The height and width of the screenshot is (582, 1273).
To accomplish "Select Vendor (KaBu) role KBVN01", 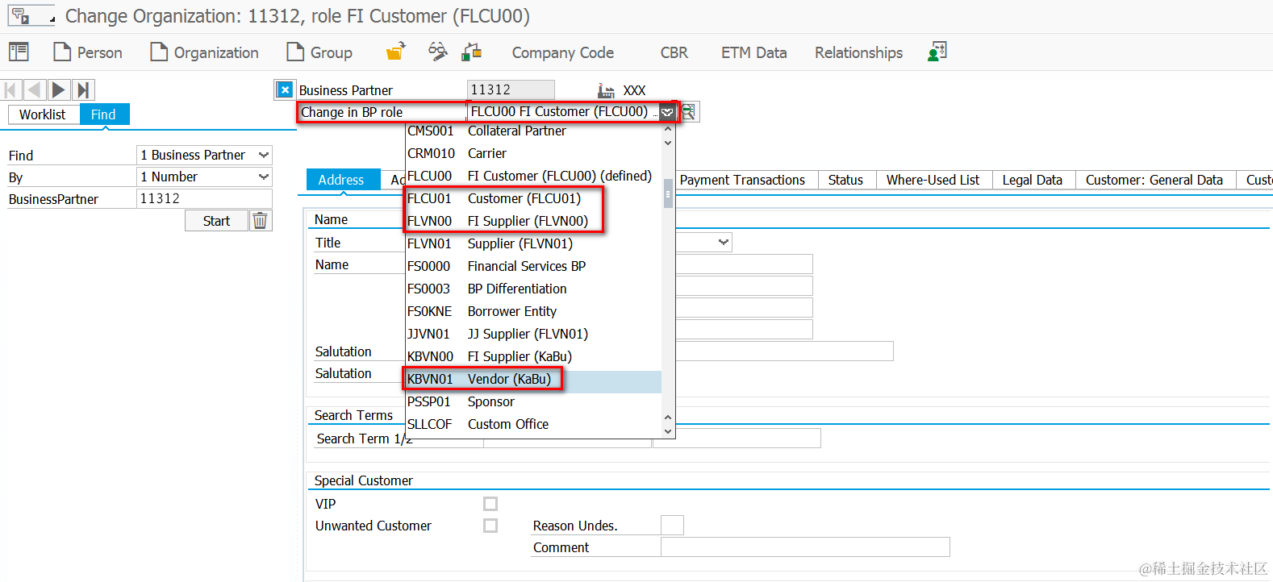I will [x=533, y=379].
